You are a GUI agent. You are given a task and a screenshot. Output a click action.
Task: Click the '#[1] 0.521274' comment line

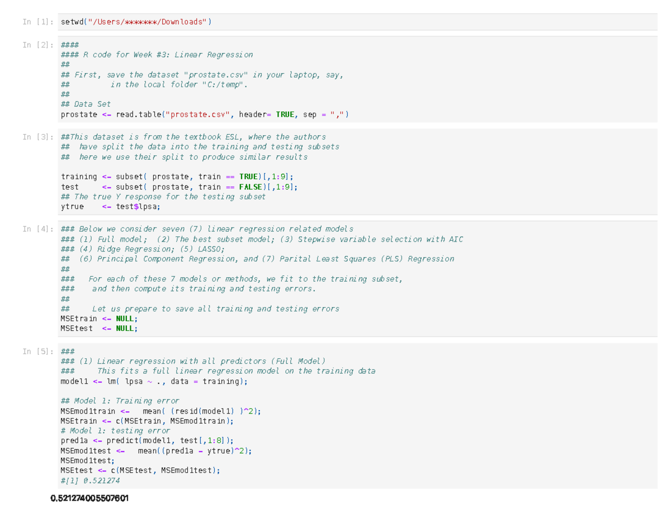(x=90, y=481)
